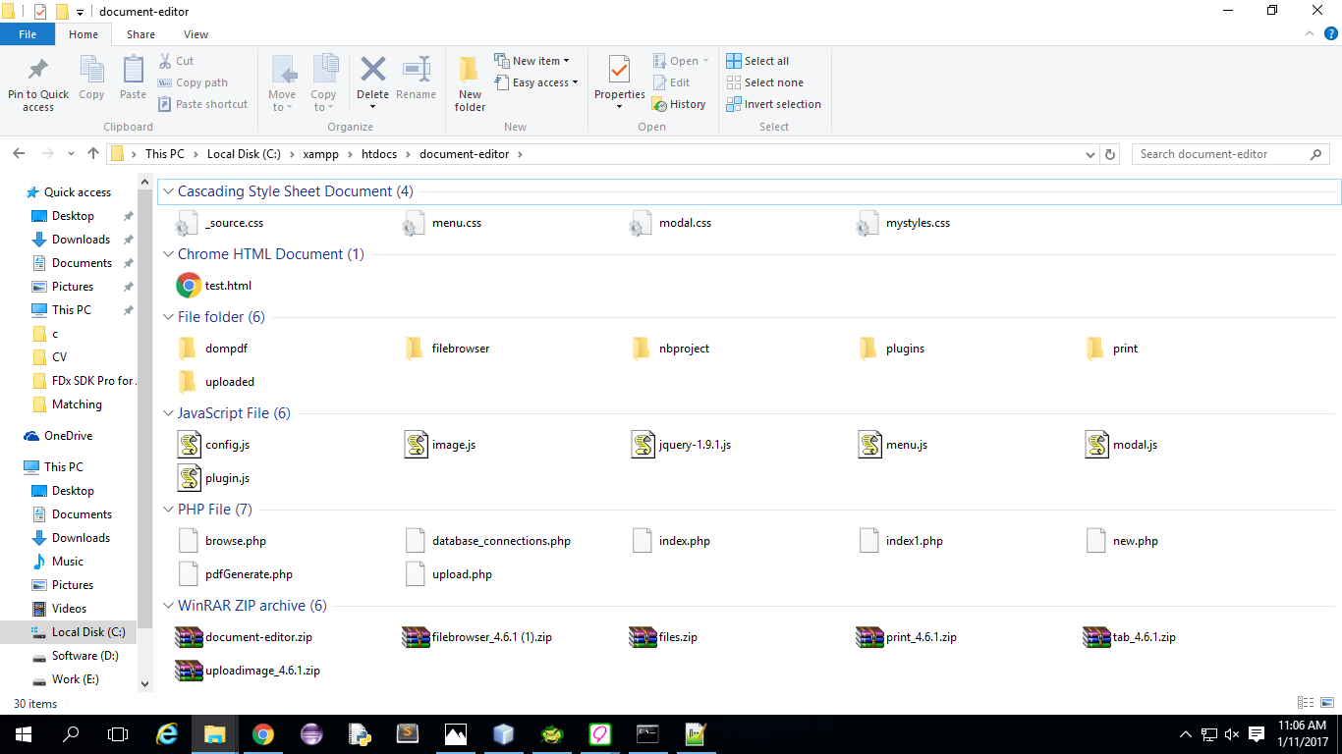Select the index.php file
The image size is (1342, 754).
coord(670,541)
